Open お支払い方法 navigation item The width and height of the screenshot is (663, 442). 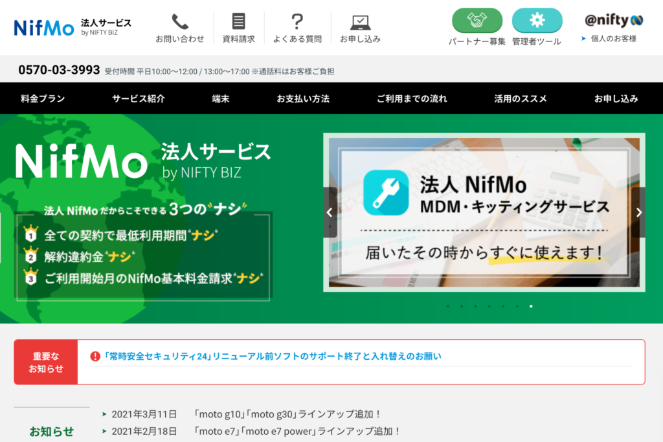pyautogui.click(x=303, y=98)
